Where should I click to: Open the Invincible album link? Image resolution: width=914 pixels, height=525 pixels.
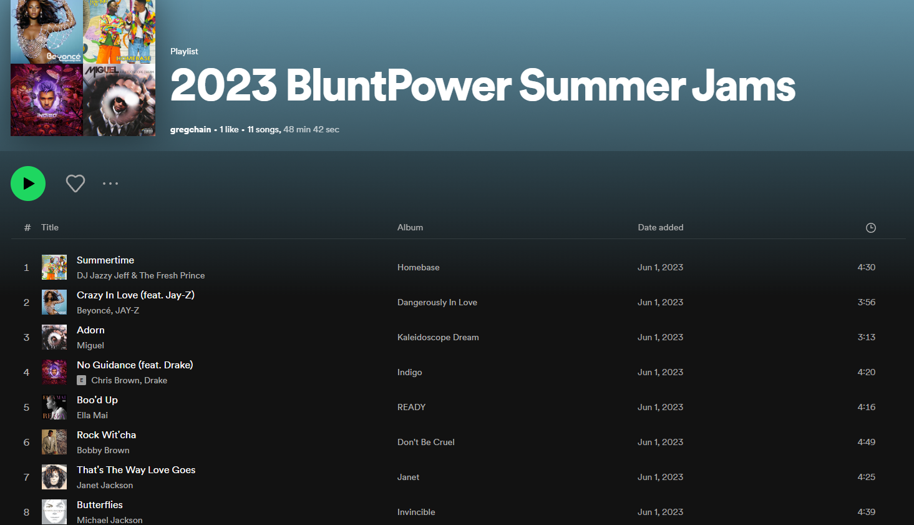pos(416,512)
